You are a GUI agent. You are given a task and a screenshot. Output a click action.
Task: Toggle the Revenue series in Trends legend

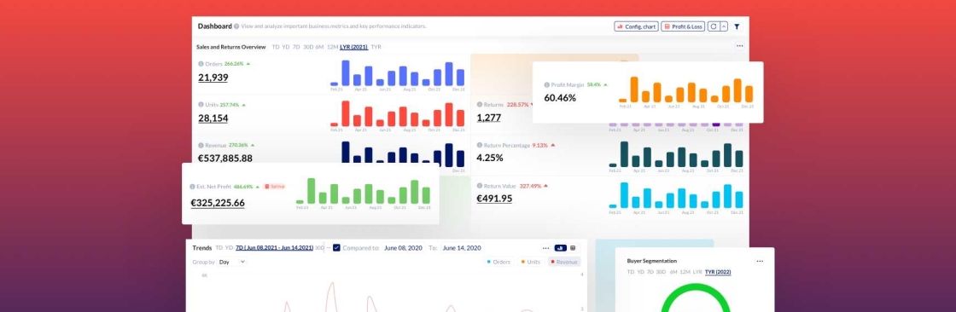(563, 262)
